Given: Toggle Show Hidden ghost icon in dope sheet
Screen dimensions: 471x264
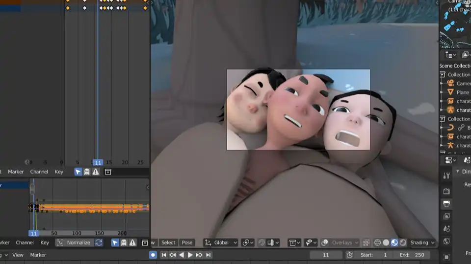Looking at the screenshot, I should coord(87,172).
